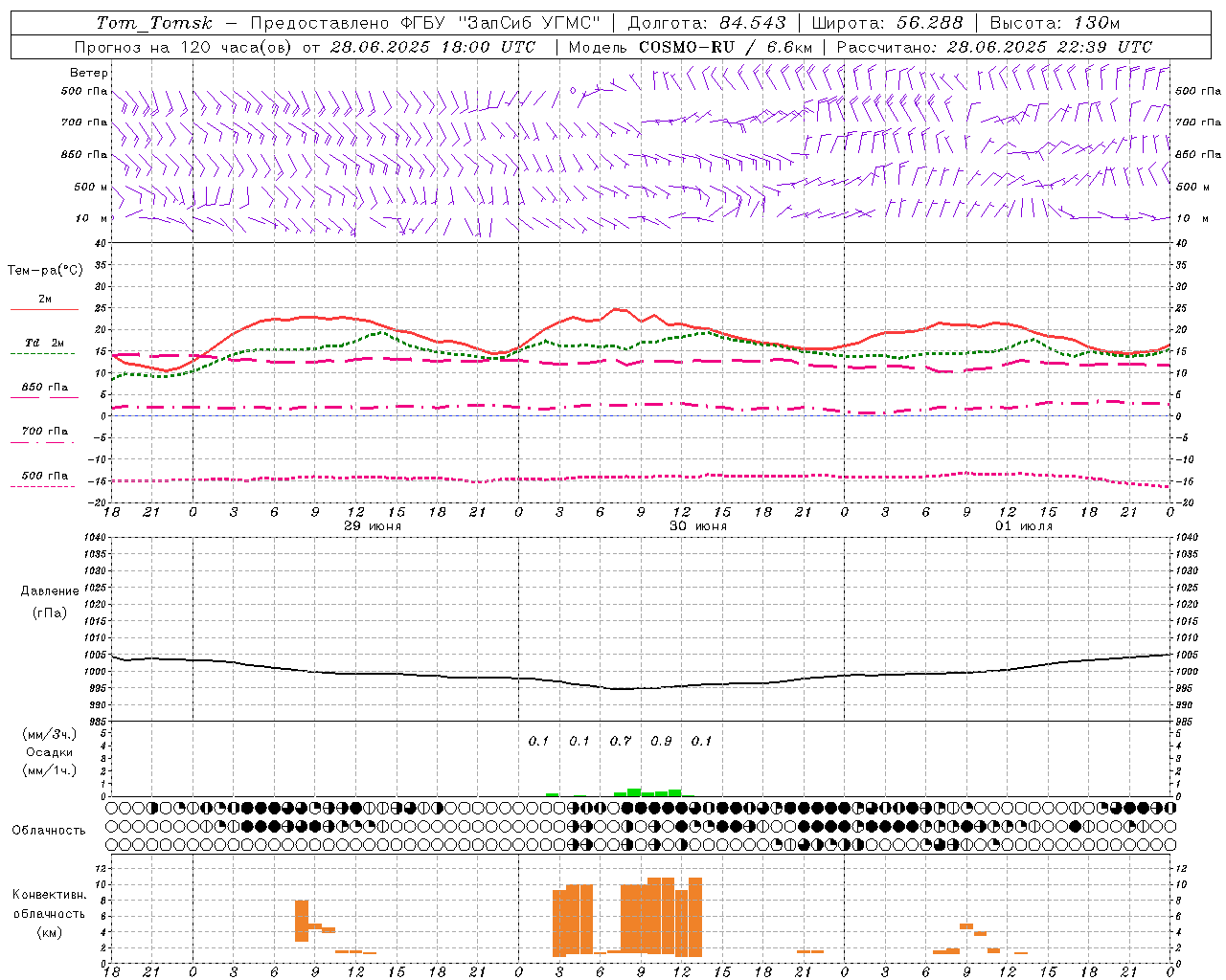
Task: Click the Tom_Tomsk station title
Action: pos(154,23)
